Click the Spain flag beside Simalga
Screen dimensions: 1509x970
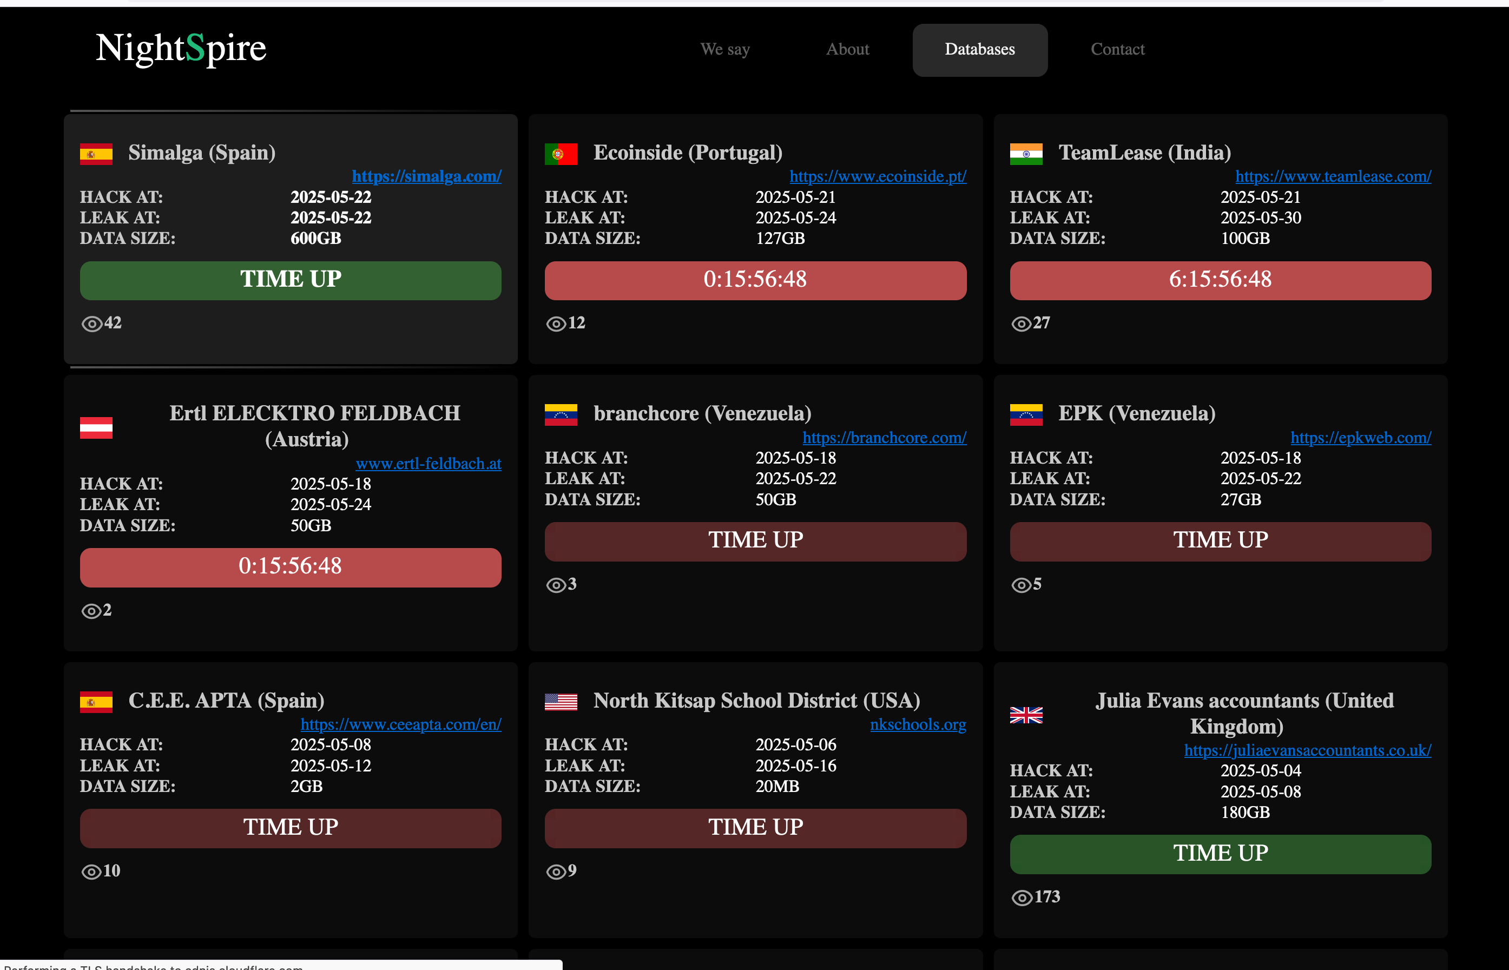coord(96,154)
